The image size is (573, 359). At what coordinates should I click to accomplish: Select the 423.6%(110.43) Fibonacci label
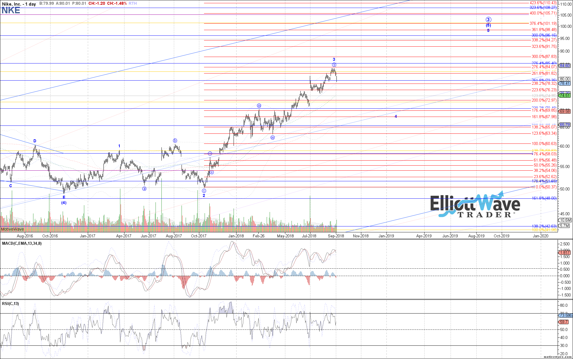click(x=543, y=3)
